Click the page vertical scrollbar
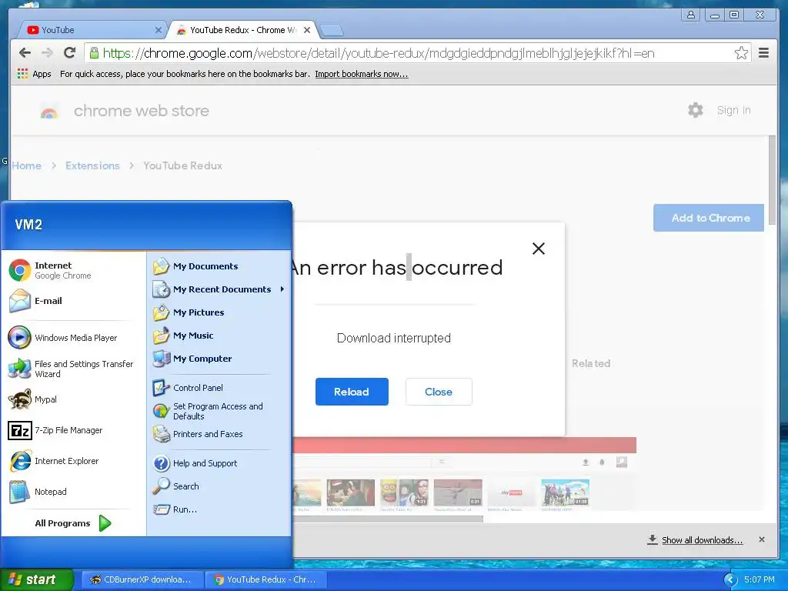This screenshot has width=788, height=591. 773,180
